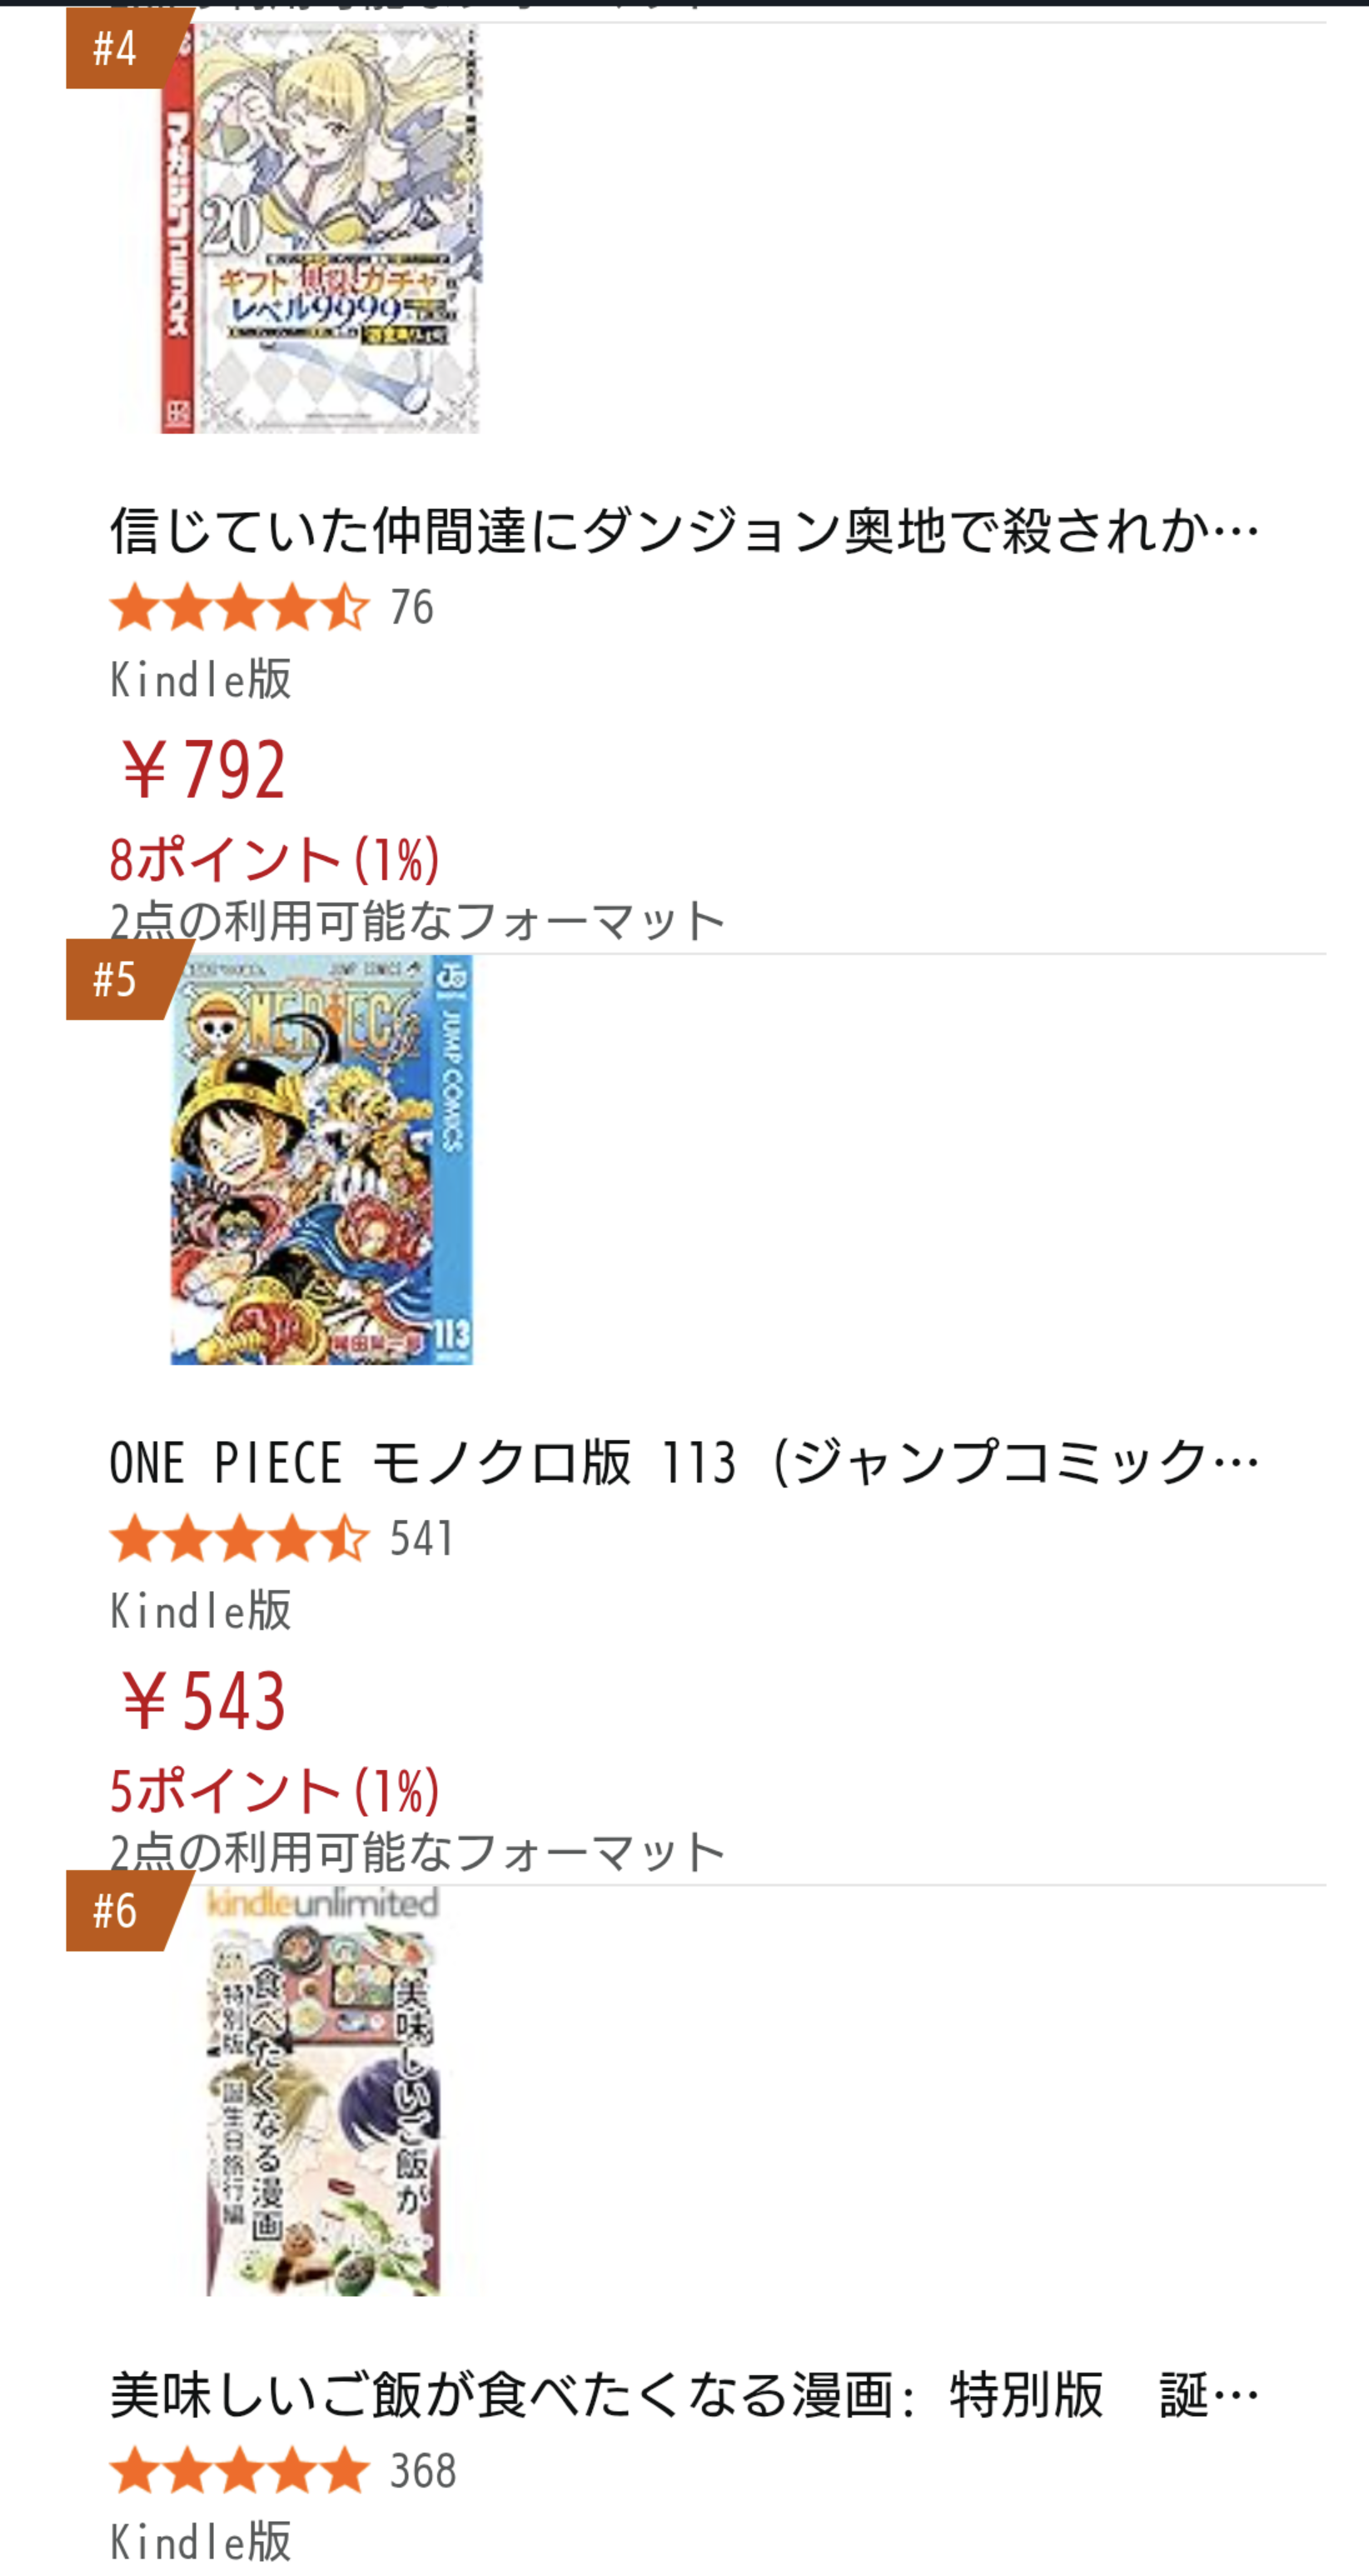The image size is (1369, 2576).
Task: Click the star rating icons of rank #4
Action: pyautogui.click(x=240, y=608)
